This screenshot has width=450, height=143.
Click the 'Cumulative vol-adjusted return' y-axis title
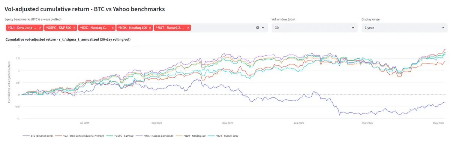tap(9, 83)
